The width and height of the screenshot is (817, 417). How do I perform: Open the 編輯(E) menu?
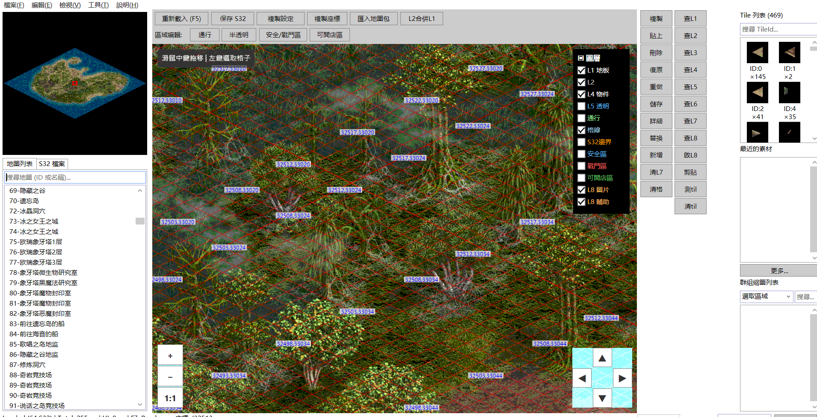click(x=42, y=5)
